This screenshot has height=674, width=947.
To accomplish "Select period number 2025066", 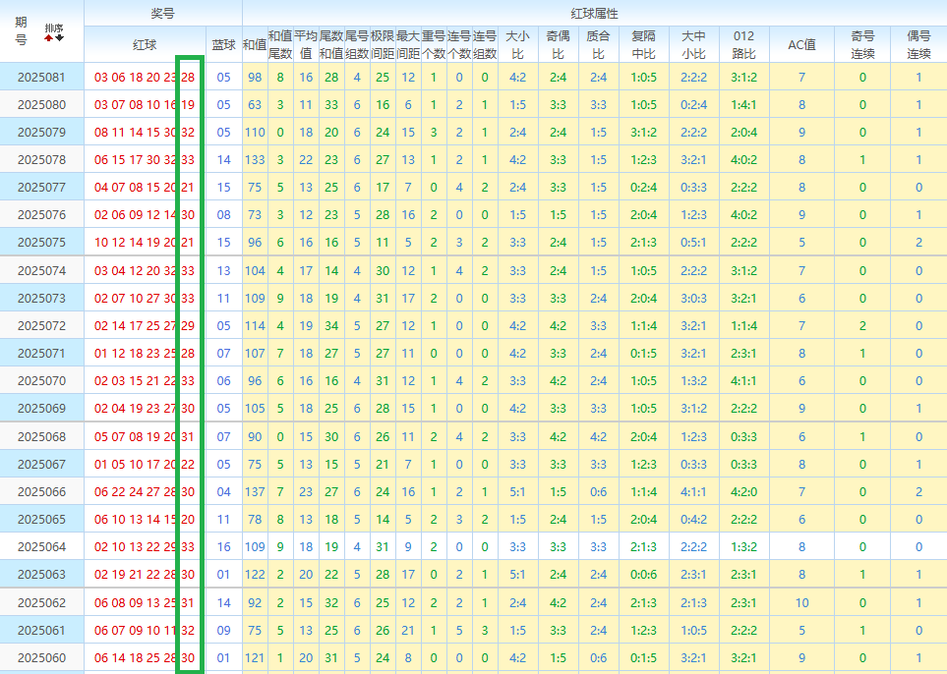I will coord(41,492).
